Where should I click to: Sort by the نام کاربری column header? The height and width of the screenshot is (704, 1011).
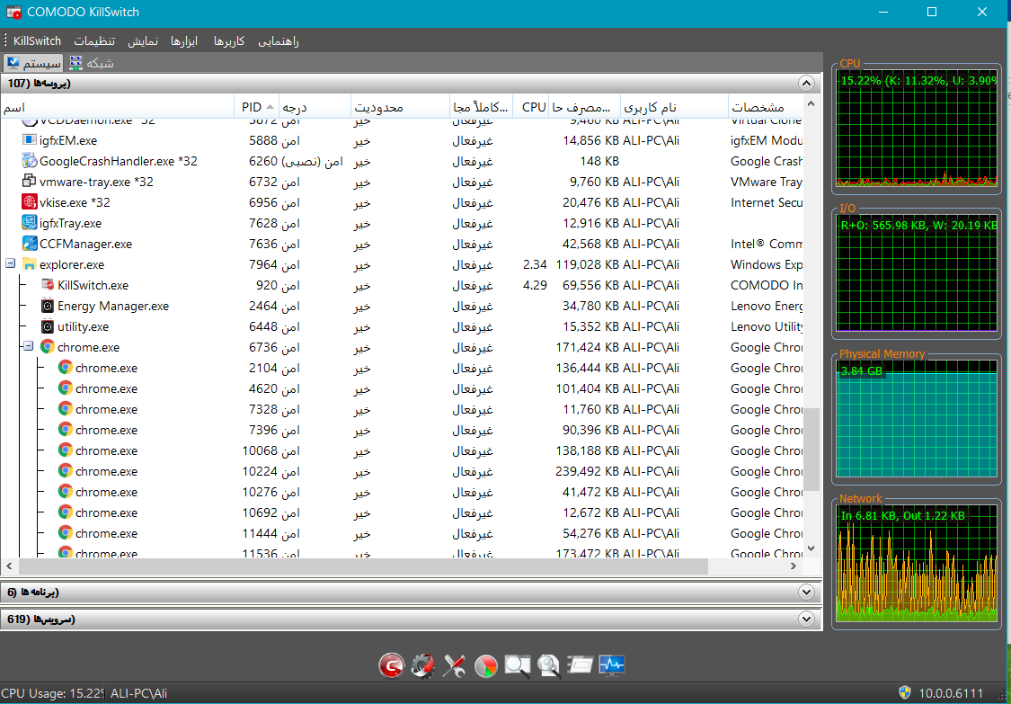(x=674, y=107)
